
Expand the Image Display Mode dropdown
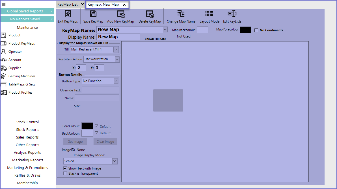[115, 161]
